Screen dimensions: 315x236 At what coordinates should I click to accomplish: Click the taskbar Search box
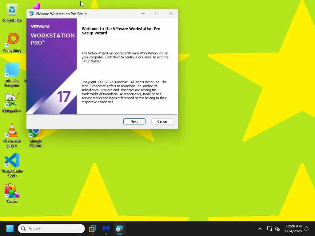click(x=51, y=229)
